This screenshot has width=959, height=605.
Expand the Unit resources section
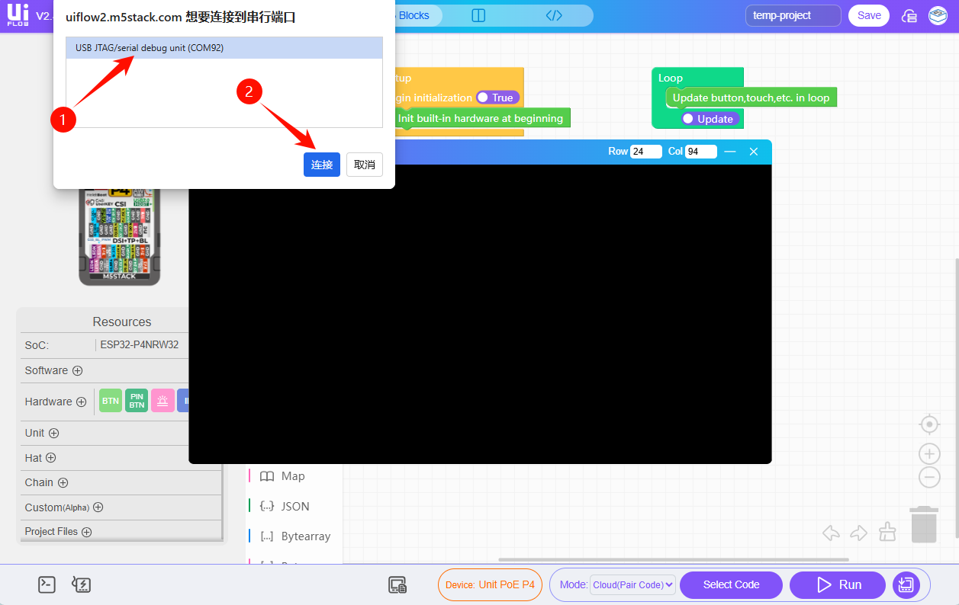click(x=53, y=433)
